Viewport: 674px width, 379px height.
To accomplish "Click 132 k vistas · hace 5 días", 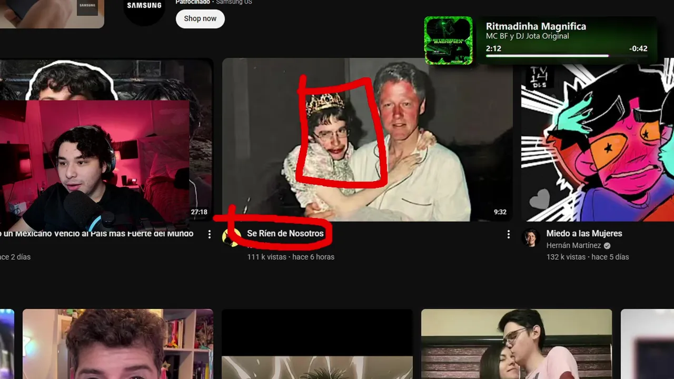I will click(587, 257).
